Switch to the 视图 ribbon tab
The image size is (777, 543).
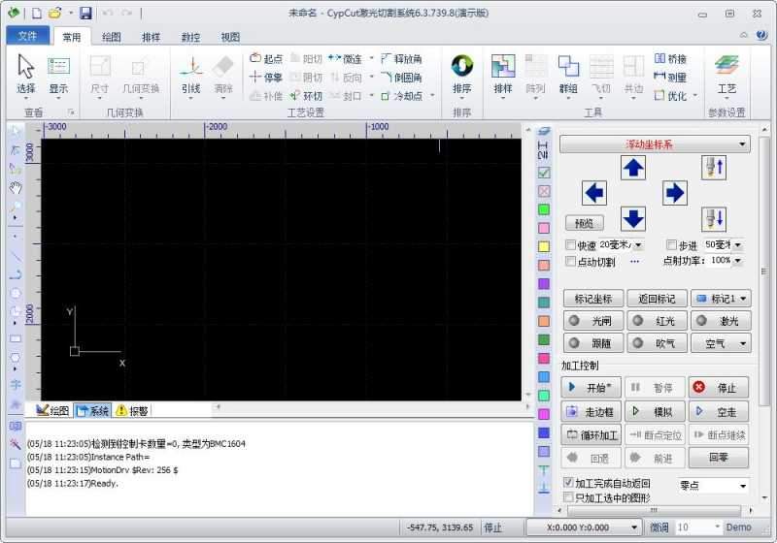coord(230,37)
